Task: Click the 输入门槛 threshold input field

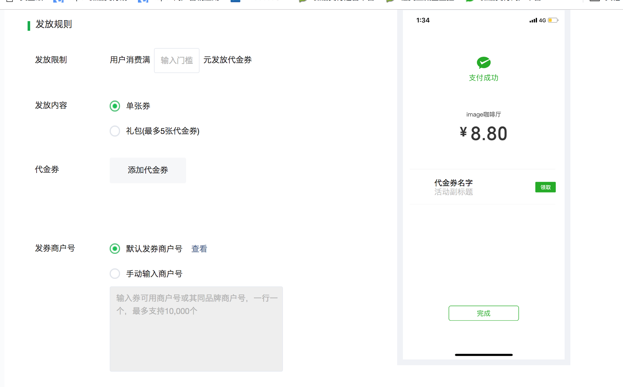Action: [x=177, y=61]
